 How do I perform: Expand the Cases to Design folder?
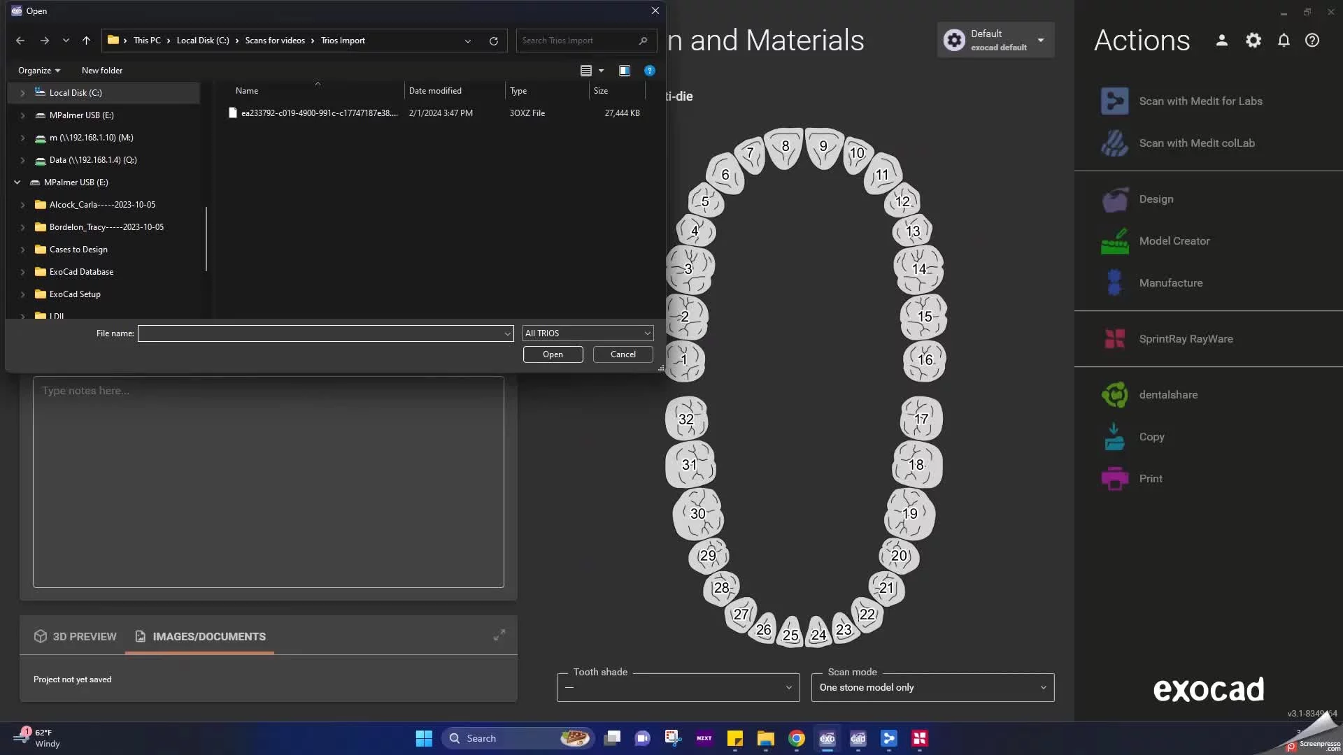[x=22, y=250]
